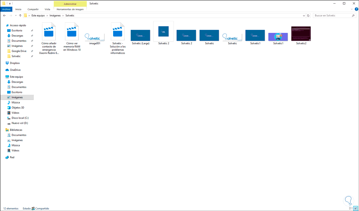Viewport: 359px width, 211px height.
Task: Refresh the Solvetic folder view
Action: (308, 15)
